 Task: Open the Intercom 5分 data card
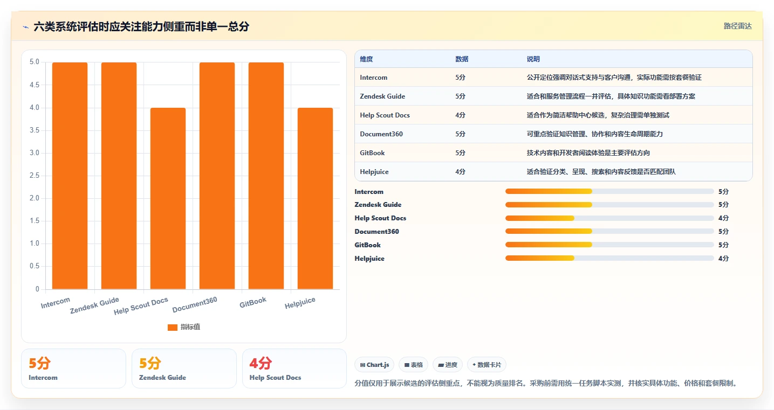point(73,369)
